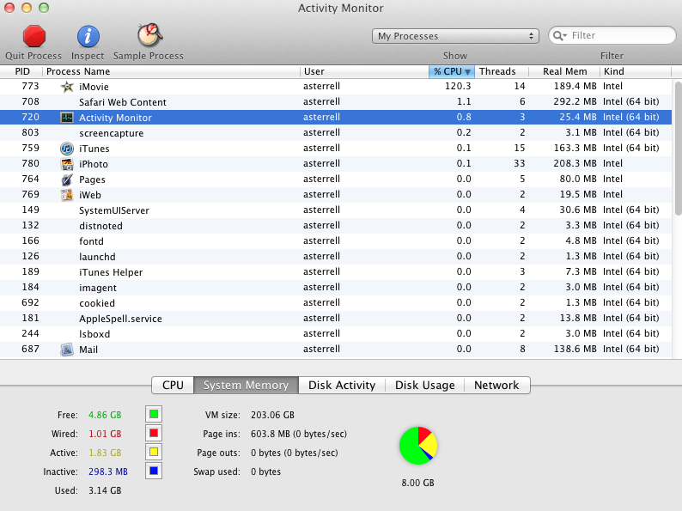Screen dimensions: 682x511
Task: Click the magnifier icon in Filter field
Action: (x=559, y=36)
